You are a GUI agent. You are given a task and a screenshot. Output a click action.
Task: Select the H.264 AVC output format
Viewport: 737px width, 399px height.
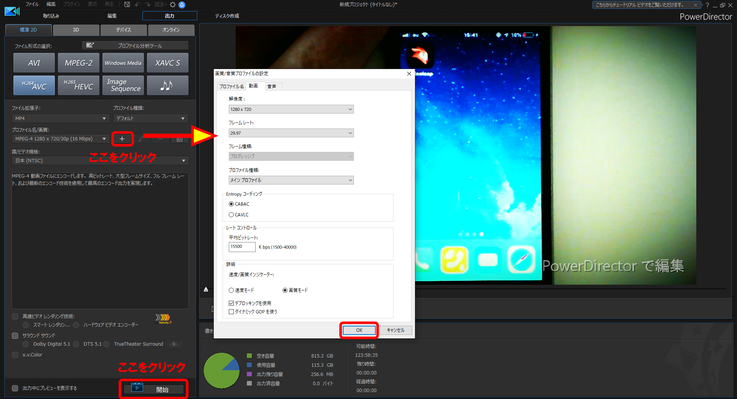(34, 85)
